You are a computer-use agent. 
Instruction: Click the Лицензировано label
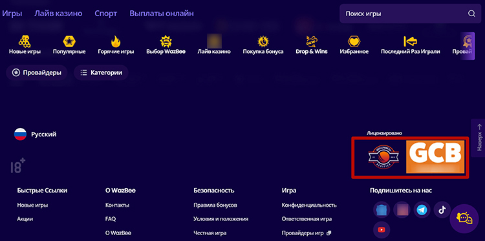(384, 134)
